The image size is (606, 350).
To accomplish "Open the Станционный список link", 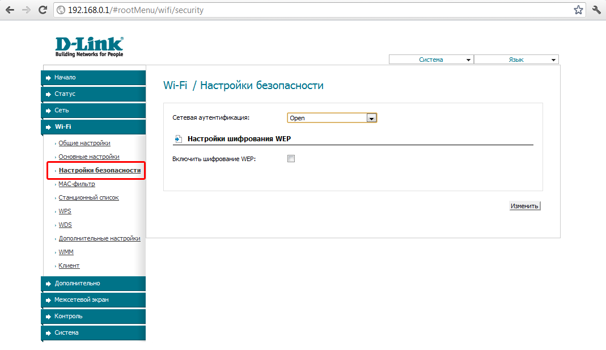I will 88,197.
